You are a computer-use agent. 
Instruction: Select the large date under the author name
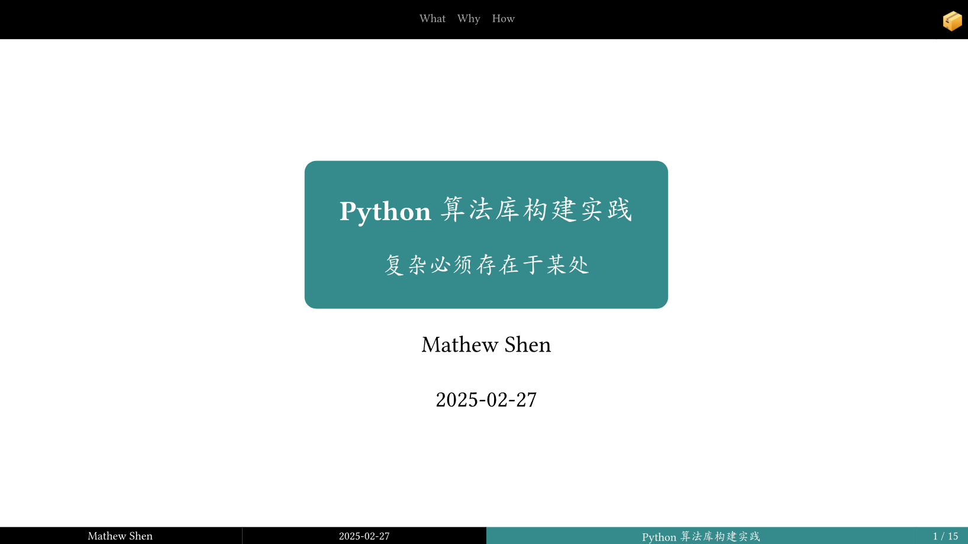click(486, 400)
